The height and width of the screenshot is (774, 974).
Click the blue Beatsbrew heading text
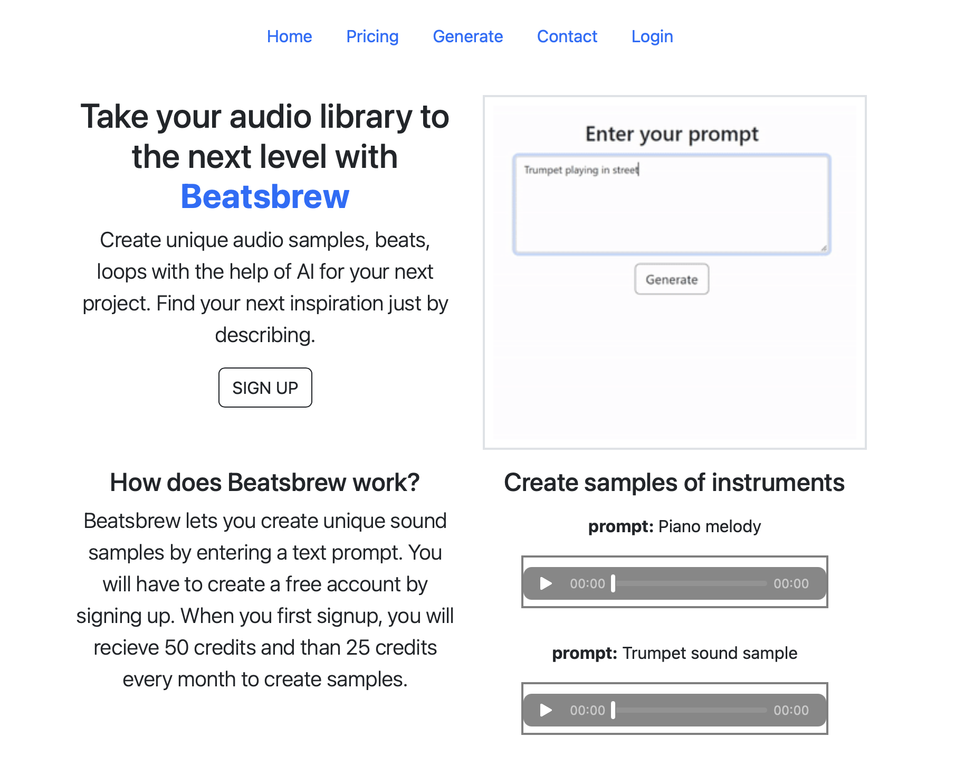264,196
